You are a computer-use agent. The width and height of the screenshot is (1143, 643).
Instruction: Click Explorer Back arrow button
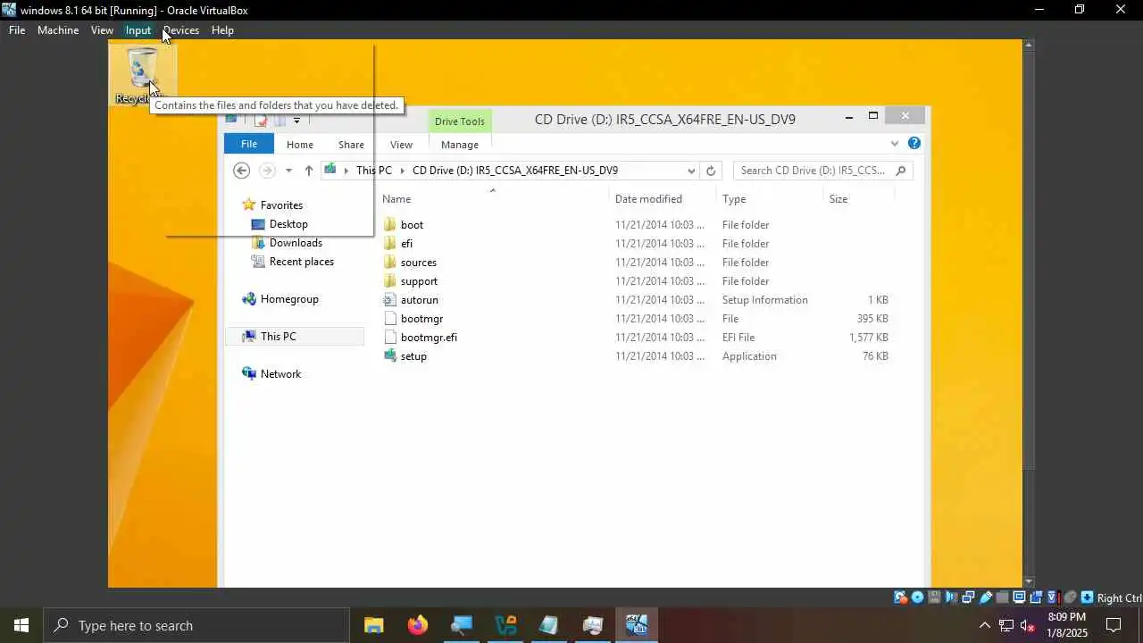[241, 171]
